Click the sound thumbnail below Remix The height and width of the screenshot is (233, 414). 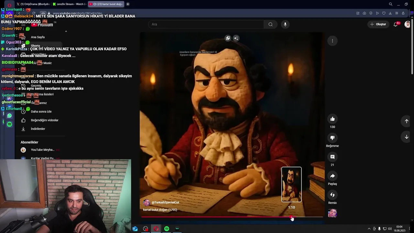332,213
